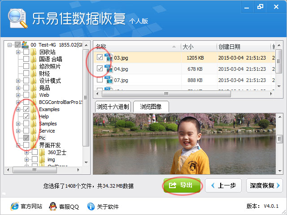The width and height of the screenshot is (287, 215).
Task: Uncheck the 04.jpg checkbox
Action: click(x=100, y=69)
